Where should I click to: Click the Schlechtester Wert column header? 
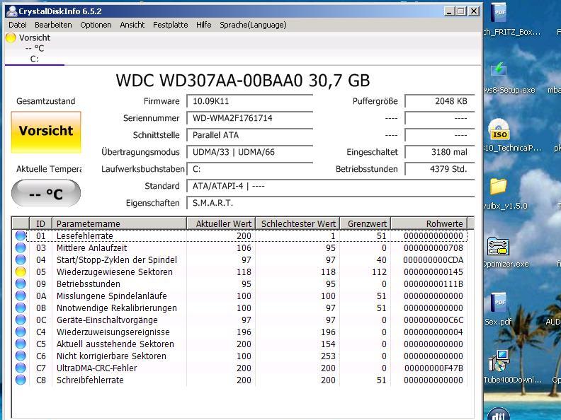click(297, 223)
